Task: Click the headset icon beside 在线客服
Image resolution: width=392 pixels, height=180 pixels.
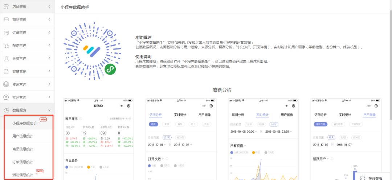Action: pos(362,178)
